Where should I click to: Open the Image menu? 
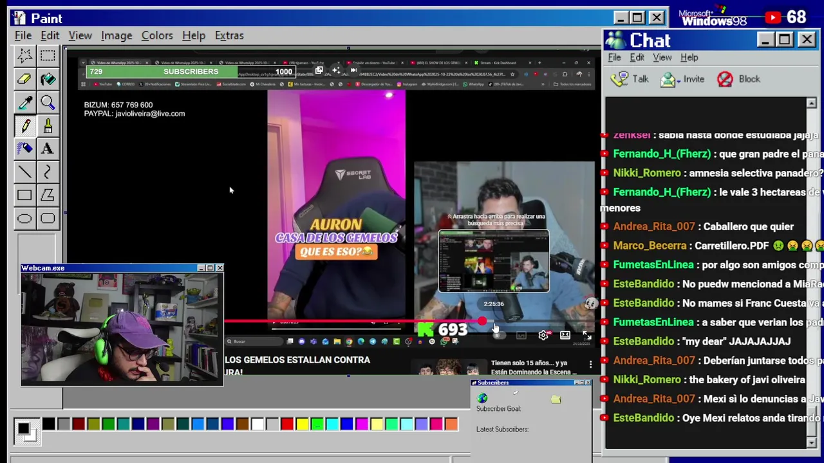click(x=117, y=35)
